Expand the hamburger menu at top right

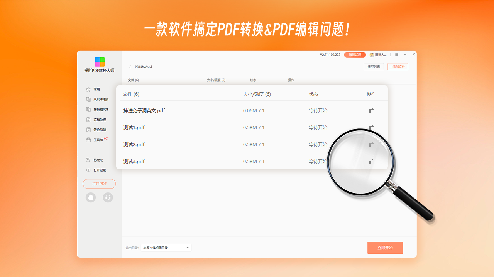pos(396,55)
